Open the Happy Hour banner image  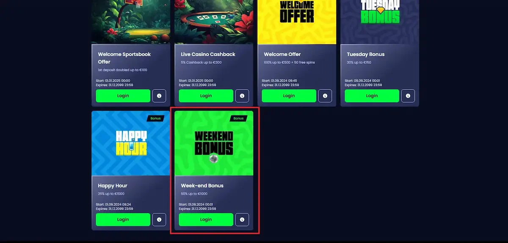click(131, 143)
